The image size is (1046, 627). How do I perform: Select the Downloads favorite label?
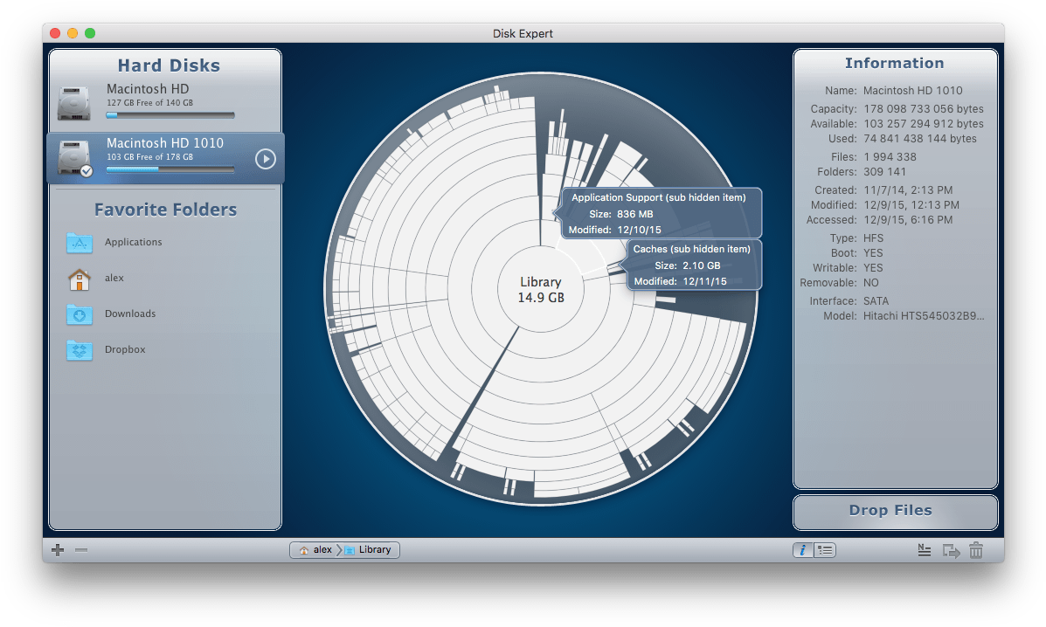click(x=130, y=313)
